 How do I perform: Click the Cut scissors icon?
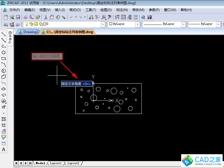point(46,17)
